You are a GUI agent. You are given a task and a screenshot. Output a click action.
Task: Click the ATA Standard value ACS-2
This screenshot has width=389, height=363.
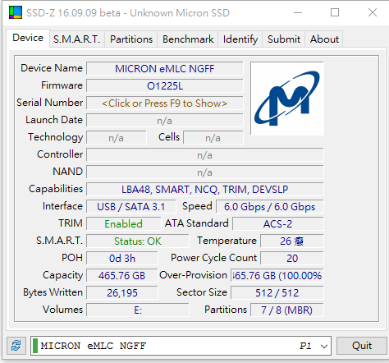point(278,224)
